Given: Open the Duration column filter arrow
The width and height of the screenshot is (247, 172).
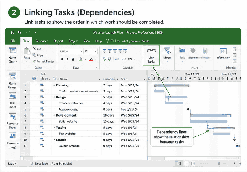Looking at the screenshot, I should pyautogui.click(x=117, y=79).
